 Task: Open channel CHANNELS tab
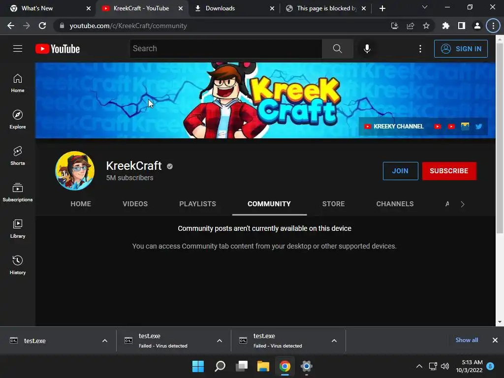(395, 204)
